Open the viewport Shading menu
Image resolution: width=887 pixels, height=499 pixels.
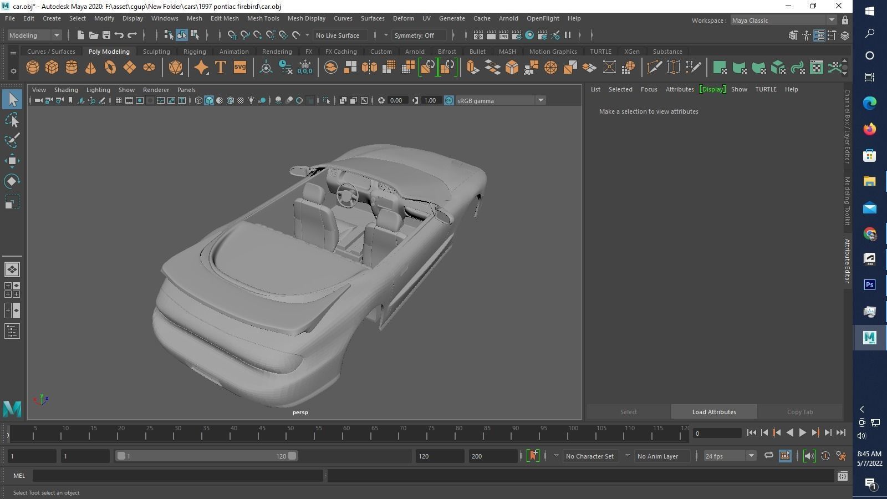(66, 90)
